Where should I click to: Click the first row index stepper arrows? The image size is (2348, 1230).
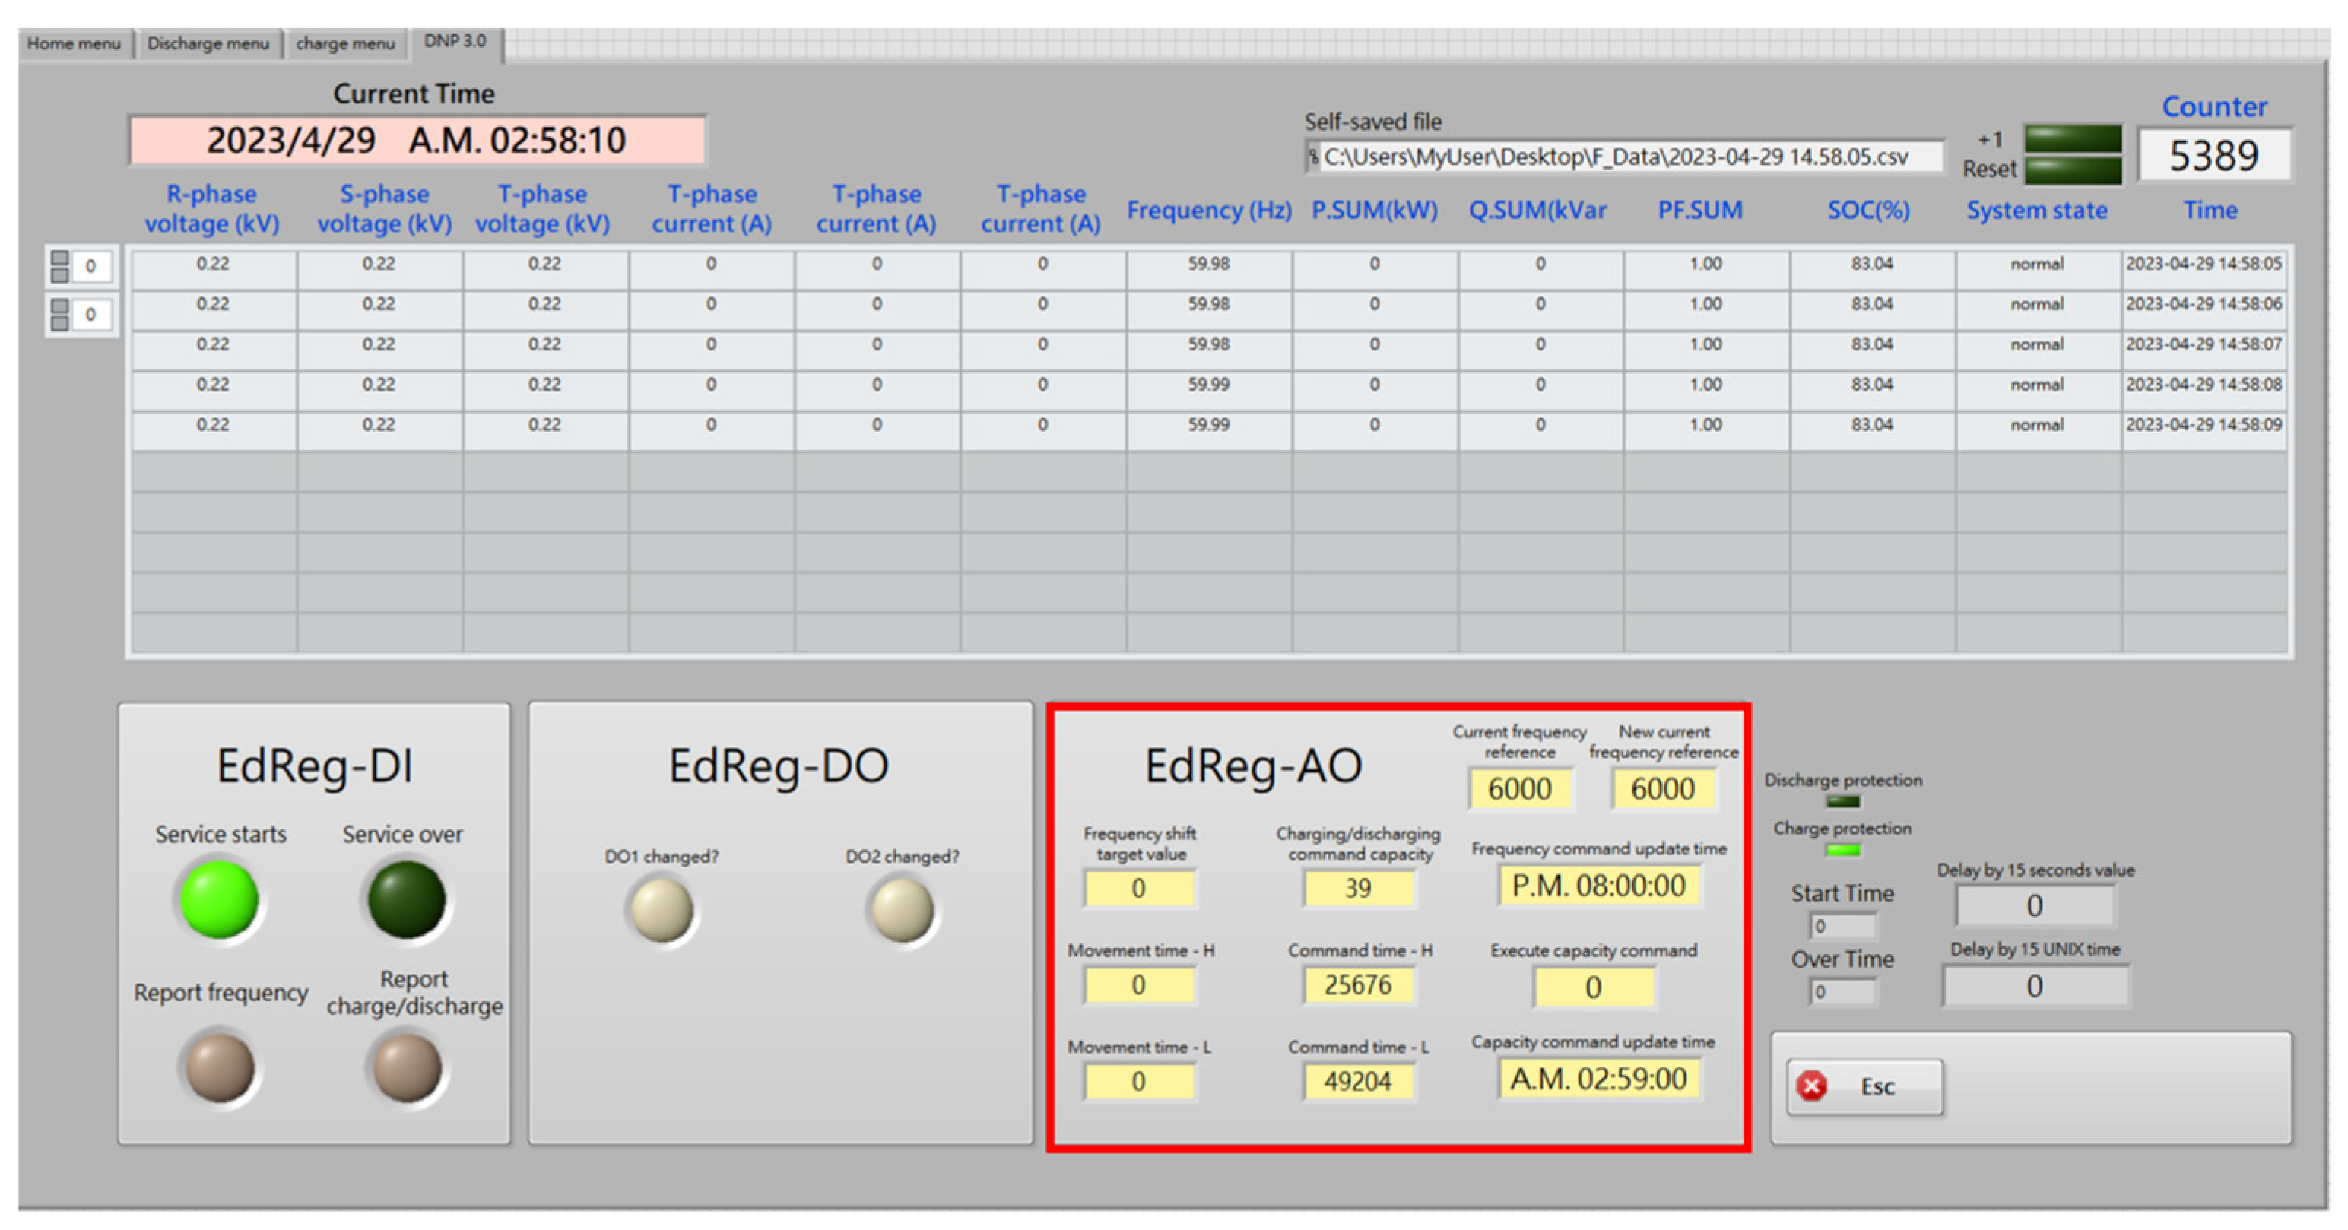pyautogui.click(x=60, y=266)
